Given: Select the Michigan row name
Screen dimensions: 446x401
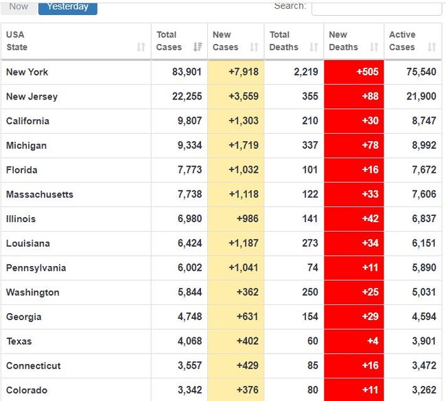Looking at the screenshot, I should [26, 145].
